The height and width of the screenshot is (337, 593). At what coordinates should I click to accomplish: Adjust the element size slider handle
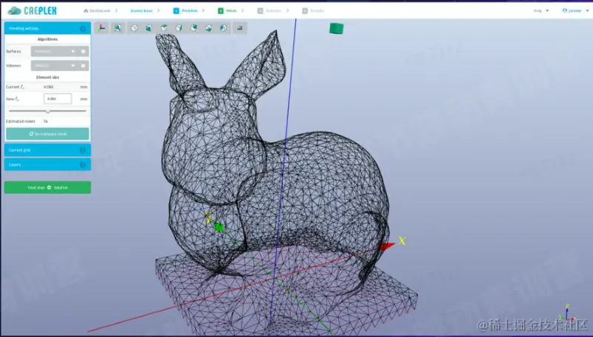pos(48,111)
